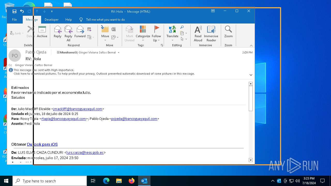Expand the recipients list arrow
This screenshot has width=331, height=186.
point(119,52)
